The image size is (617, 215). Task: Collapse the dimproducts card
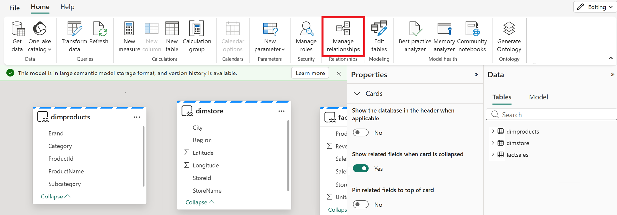(56, 197)
